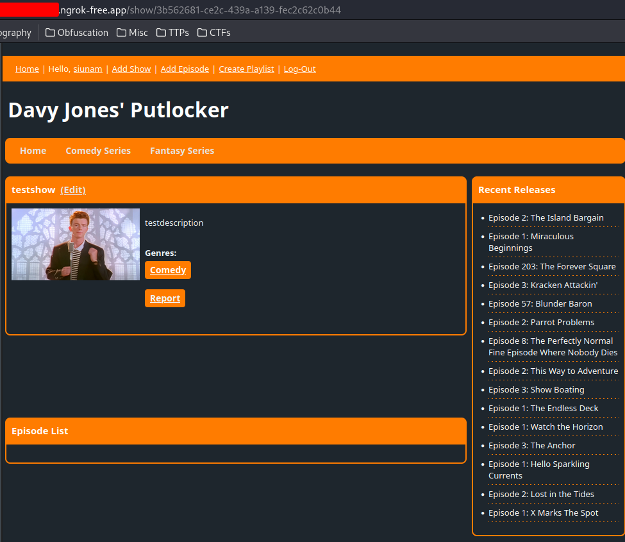Click the Add Show link

click(x=131, y=69)
